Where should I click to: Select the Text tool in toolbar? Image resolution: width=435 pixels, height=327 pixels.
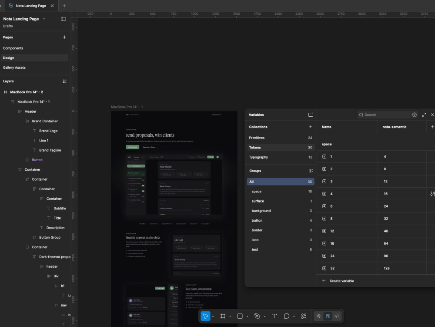pos(274,316)
